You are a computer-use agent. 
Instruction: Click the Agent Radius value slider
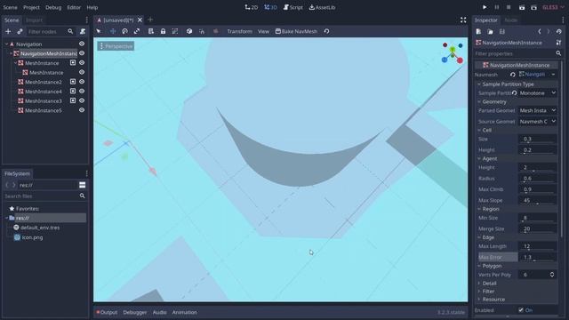pos(537,179)
